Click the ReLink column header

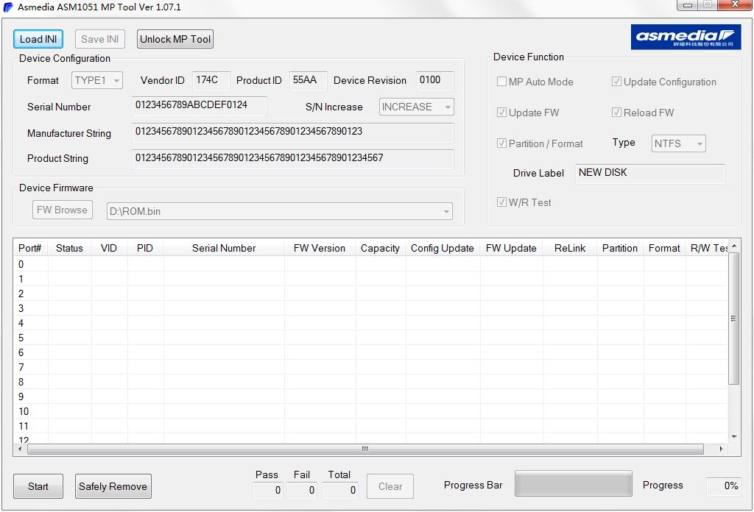[x=570, y=249]
